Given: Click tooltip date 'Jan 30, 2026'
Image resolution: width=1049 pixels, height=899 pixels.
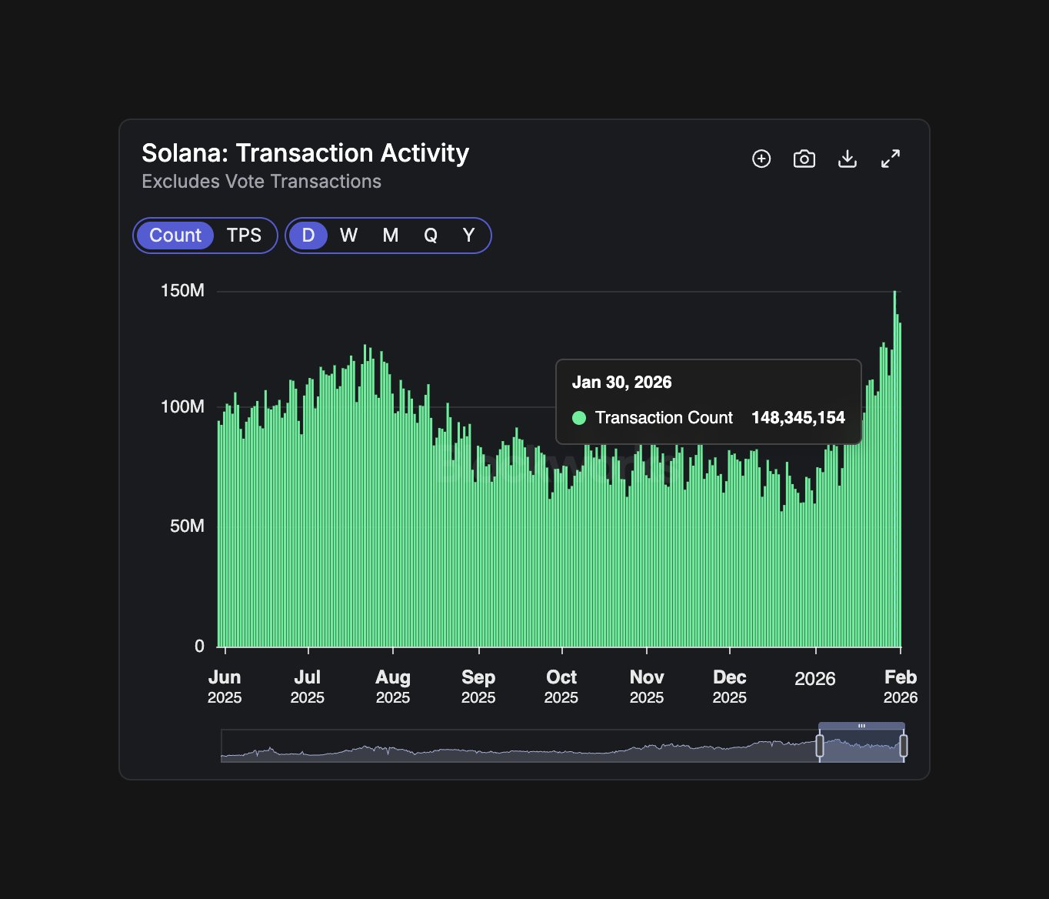Looking at the screenshot, I should [622, 383].
